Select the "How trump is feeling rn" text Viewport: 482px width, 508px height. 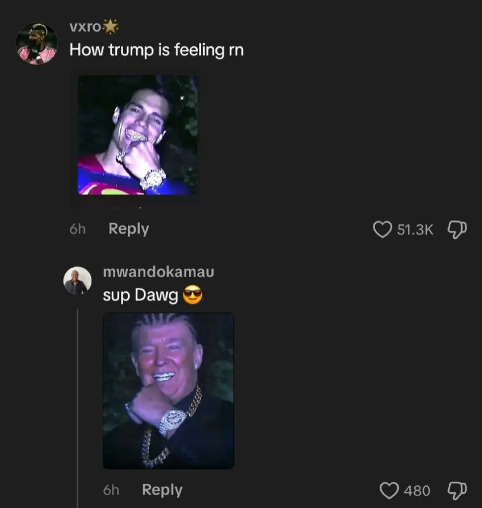(x=156, y=50)
